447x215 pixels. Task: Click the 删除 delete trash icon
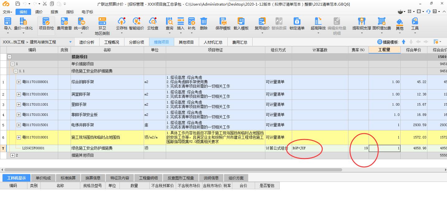pyautogui.click(x=204, y=21)
